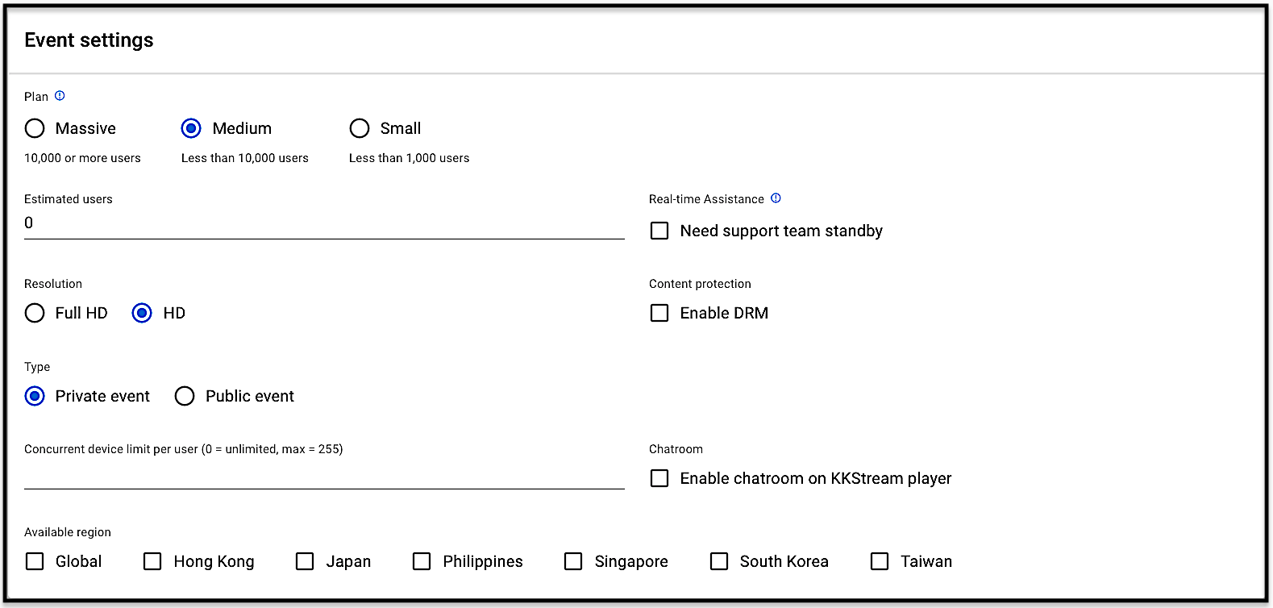Check the Global region box
1273x608 pixels.
click(x=35, y=561)
